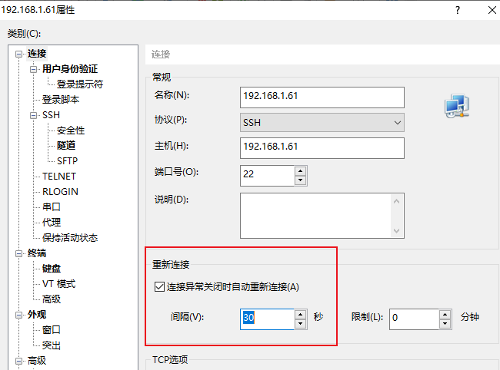The image size is (500, 370).
Task: Collapse the 用户身份验证 tree node
Action: tap(34, 69)
